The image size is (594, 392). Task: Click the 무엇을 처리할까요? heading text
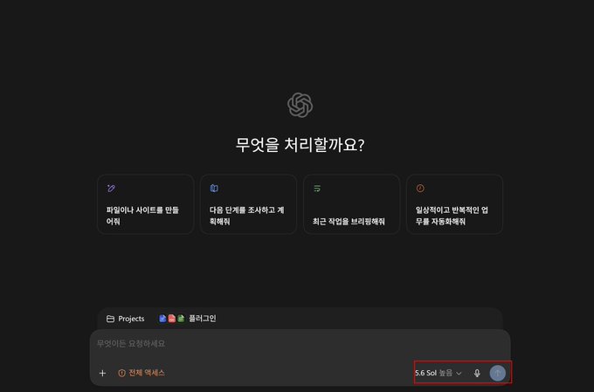300,145
